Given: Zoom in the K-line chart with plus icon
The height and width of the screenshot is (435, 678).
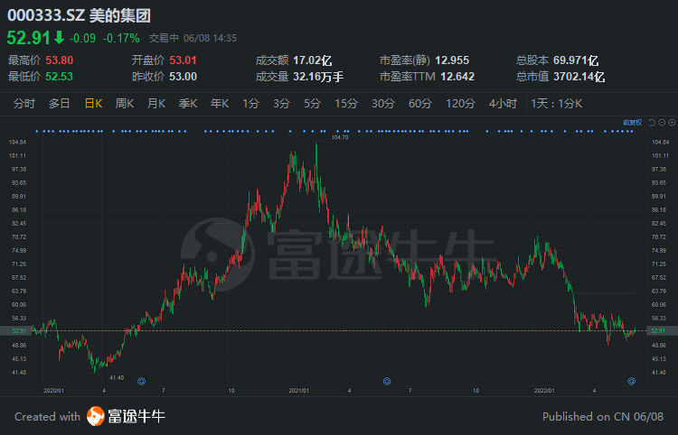Looking at the screenshot, I should [x=672, y=123].
